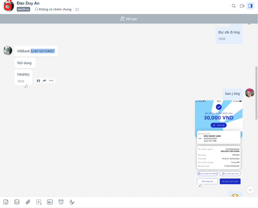Send a contact card using the card icon
This screenshot has height=208, width=258.
tap(50, 202)
